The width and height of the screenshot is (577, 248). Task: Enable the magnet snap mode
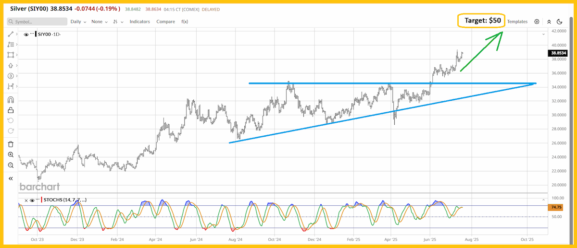coord(11,100)
